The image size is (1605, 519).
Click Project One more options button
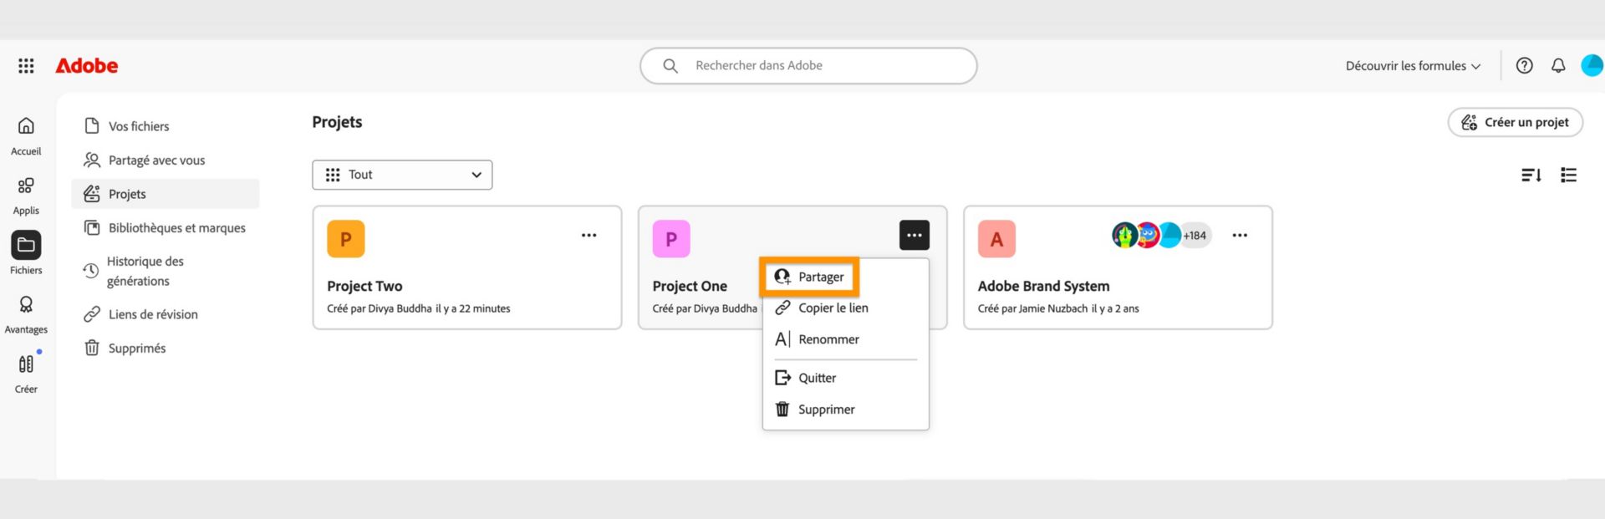pyautogui.click(x=914, y=235)
